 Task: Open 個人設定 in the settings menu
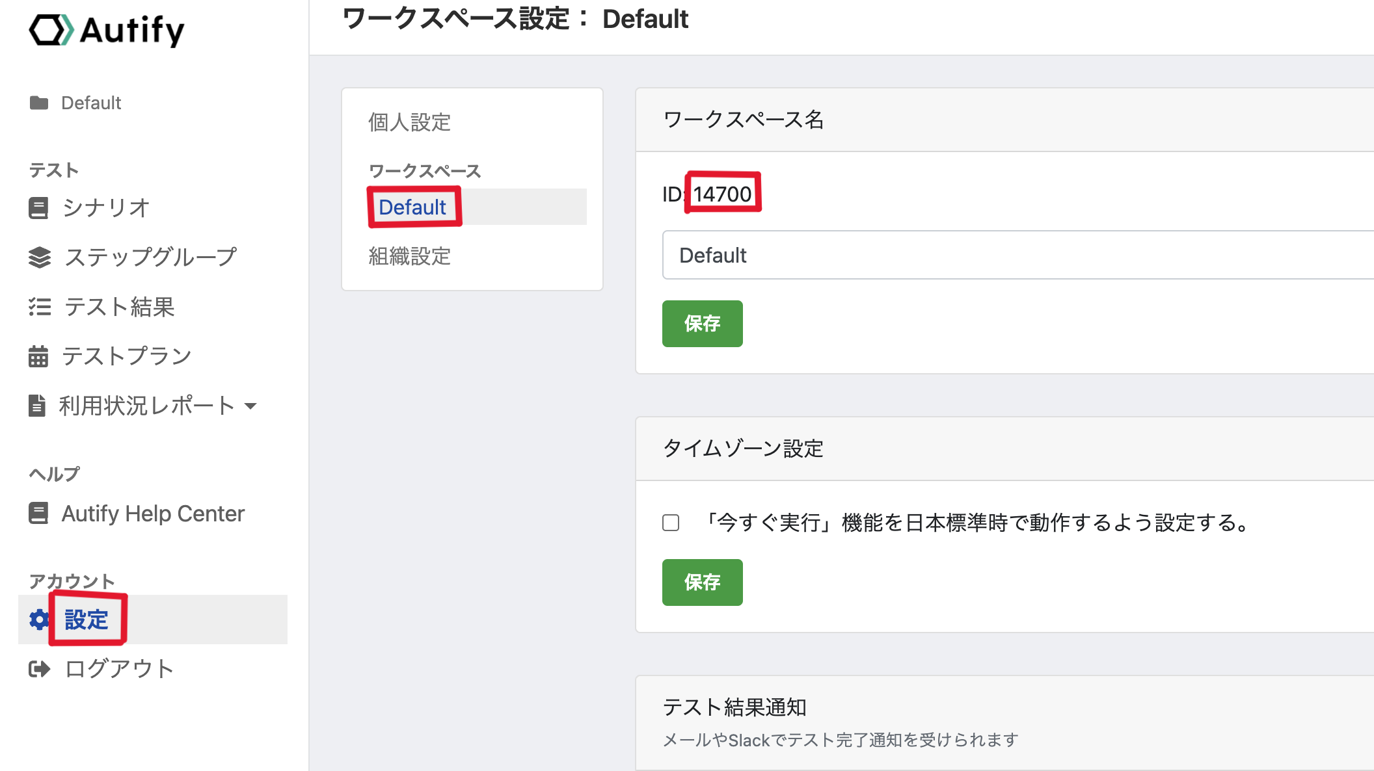409,122
